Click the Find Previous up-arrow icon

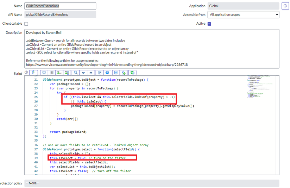(x=91, y=73)
